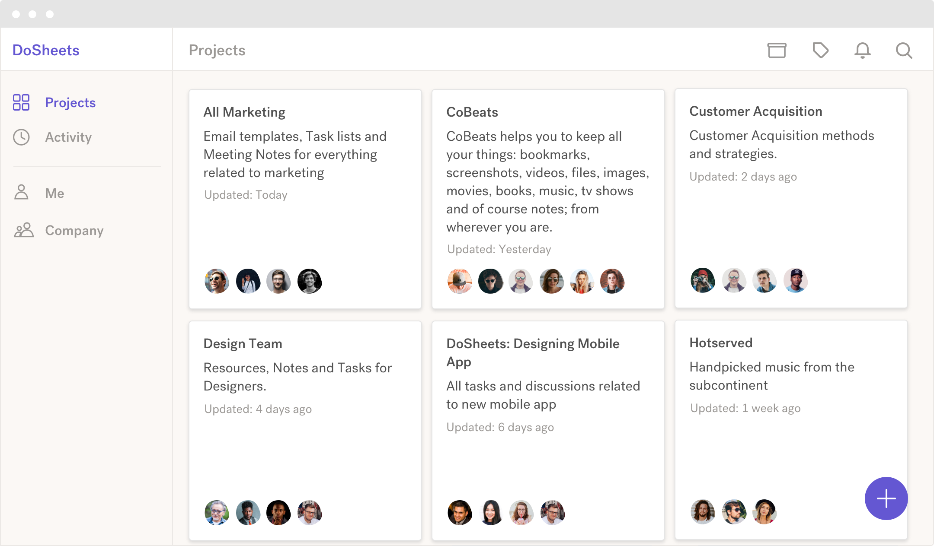Click the archive board icon in the header
Viewport: 934px width, 546px height.
[777, 50]
